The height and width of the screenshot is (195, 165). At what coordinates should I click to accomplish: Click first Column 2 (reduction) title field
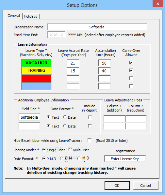pyautogui.click(x=136, y=119)
